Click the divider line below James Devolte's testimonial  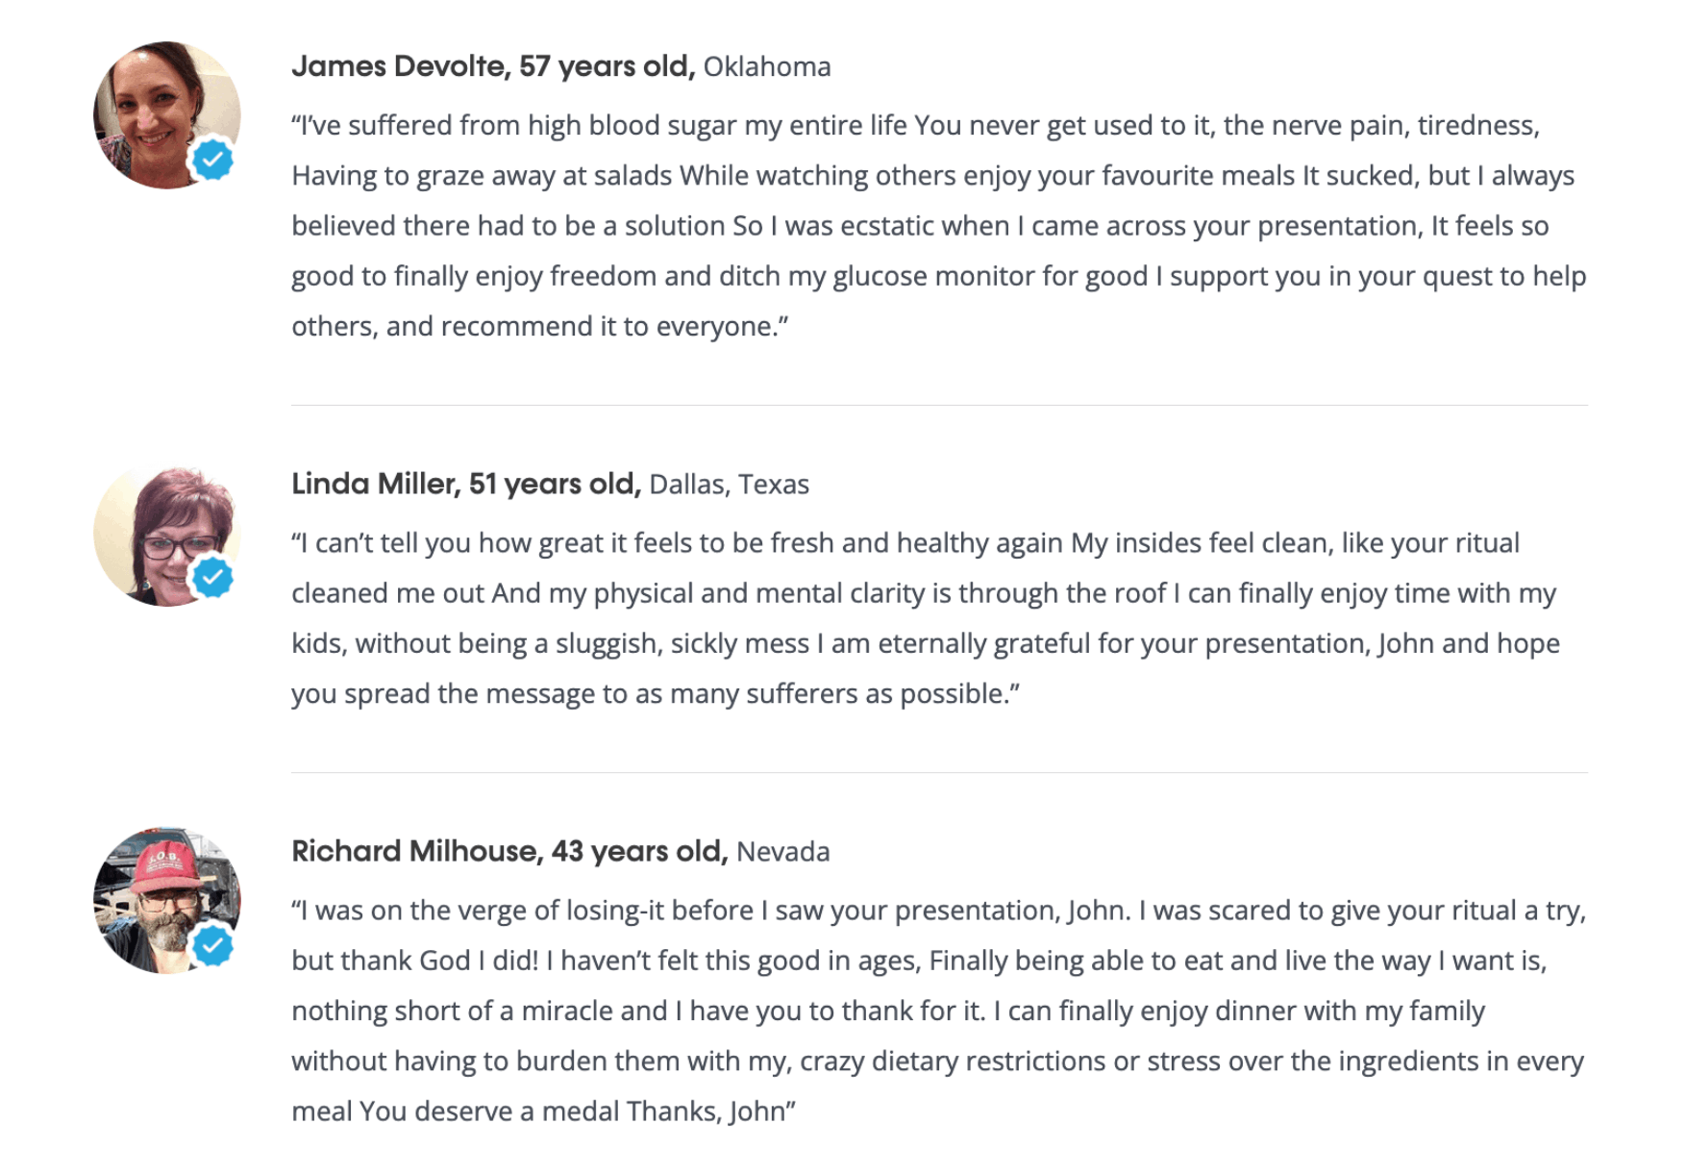tap(939, 405)
